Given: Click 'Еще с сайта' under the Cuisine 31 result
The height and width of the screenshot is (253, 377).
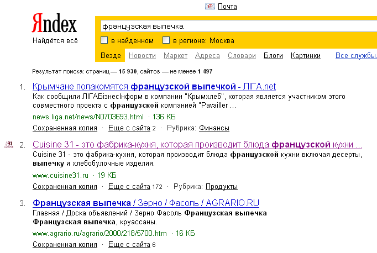Looking at the screenshot, I should click(129, 187).
